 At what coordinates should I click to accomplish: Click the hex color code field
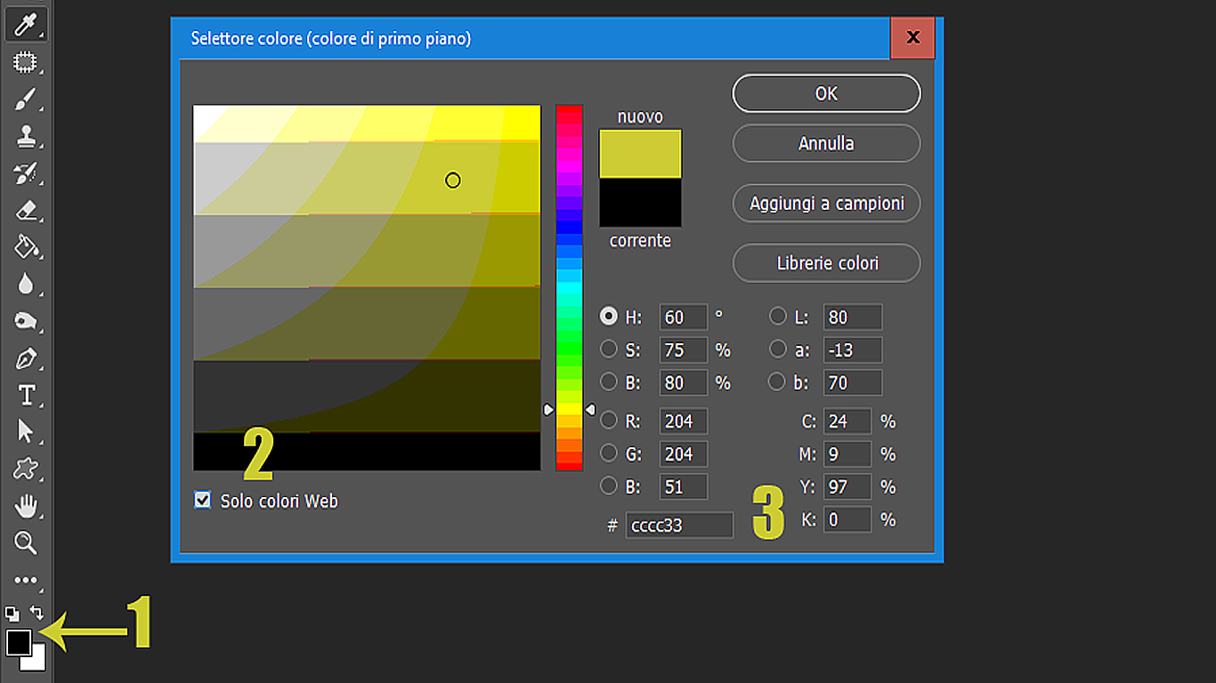tap(679, 526)
